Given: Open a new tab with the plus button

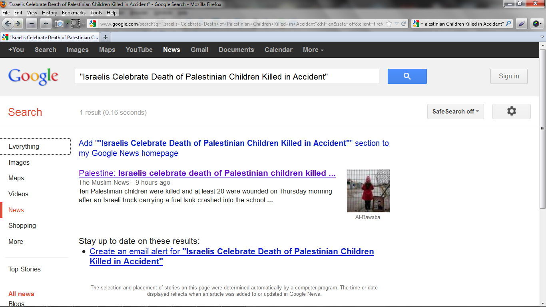Looking at the screenshot, I should point(106,37).
